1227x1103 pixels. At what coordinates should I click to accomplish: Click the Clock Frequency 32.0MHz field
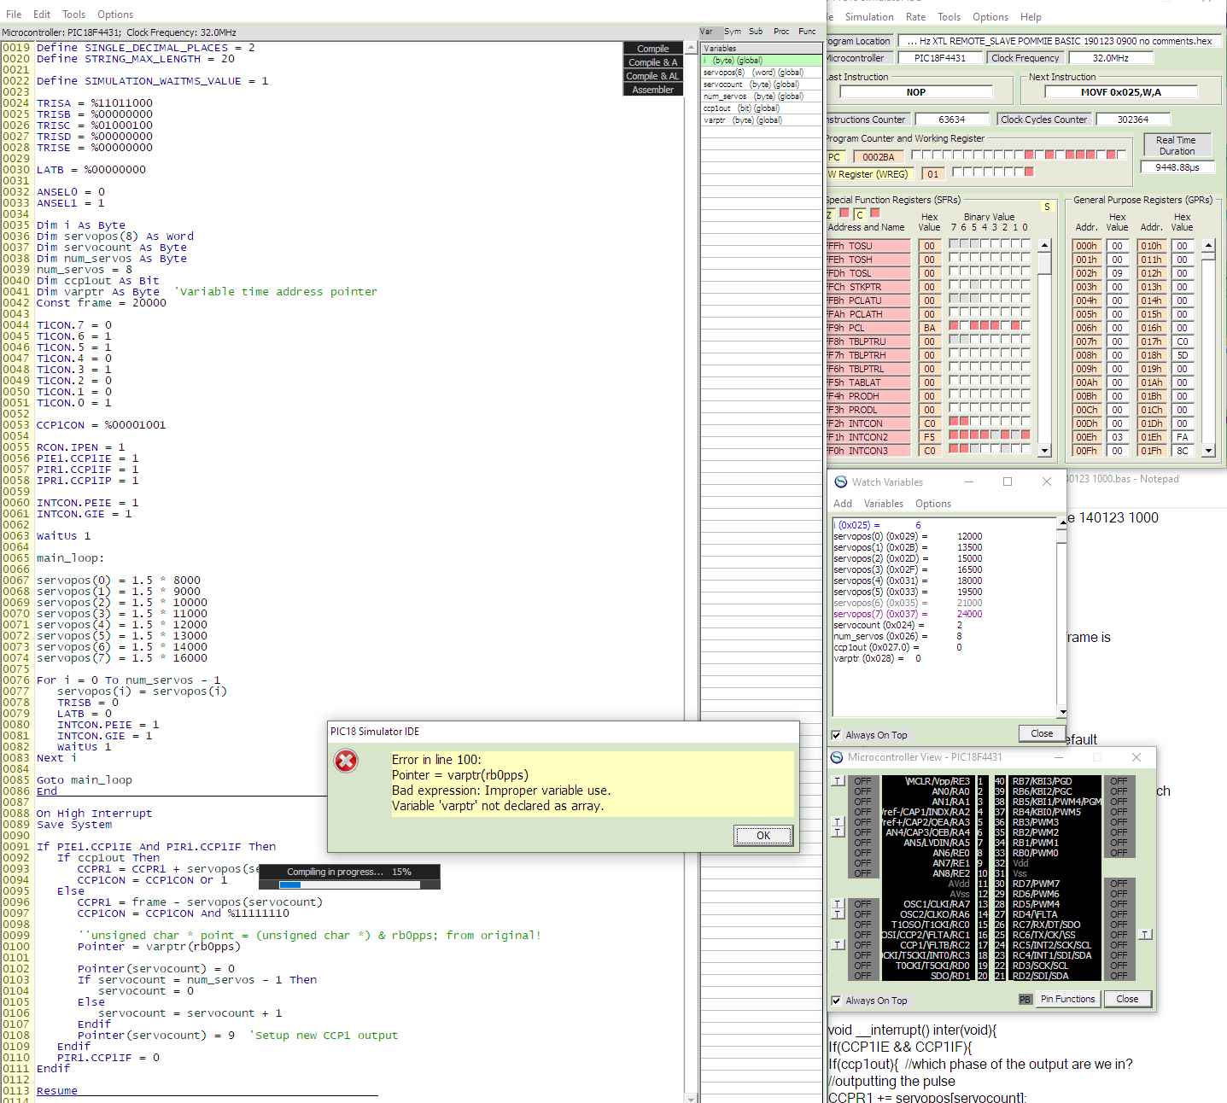click(x=1110, y=58)
